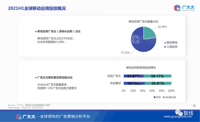Click the 广告主与素材量在移动端占比 bullet heading

[55, 77]
